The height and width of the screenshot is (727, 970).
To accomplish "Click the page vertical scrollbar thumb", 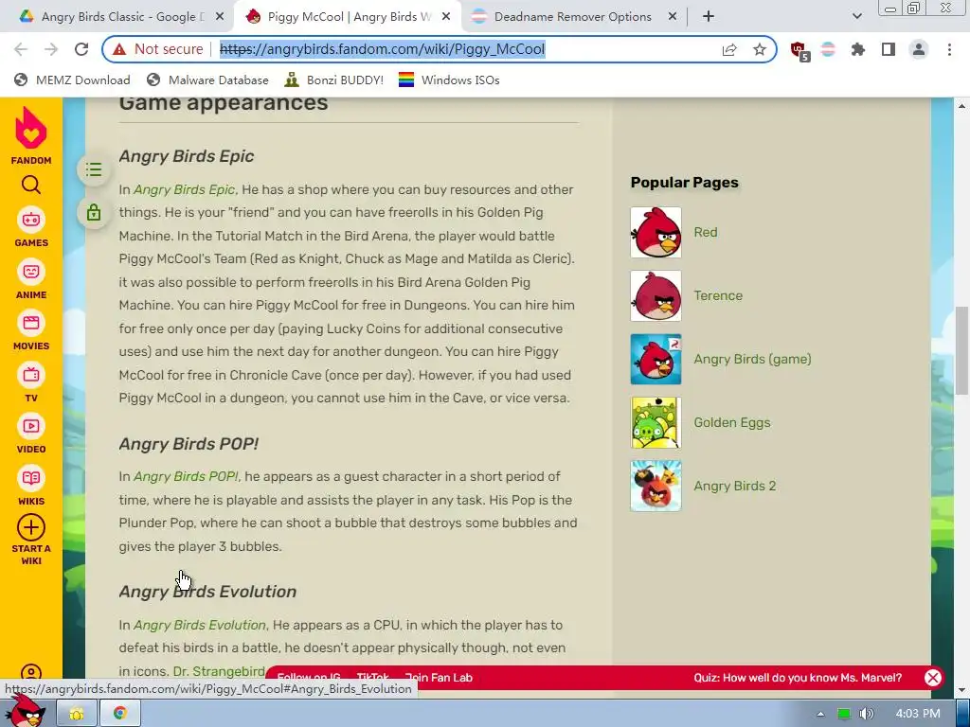I will click(x=961, y=350).
